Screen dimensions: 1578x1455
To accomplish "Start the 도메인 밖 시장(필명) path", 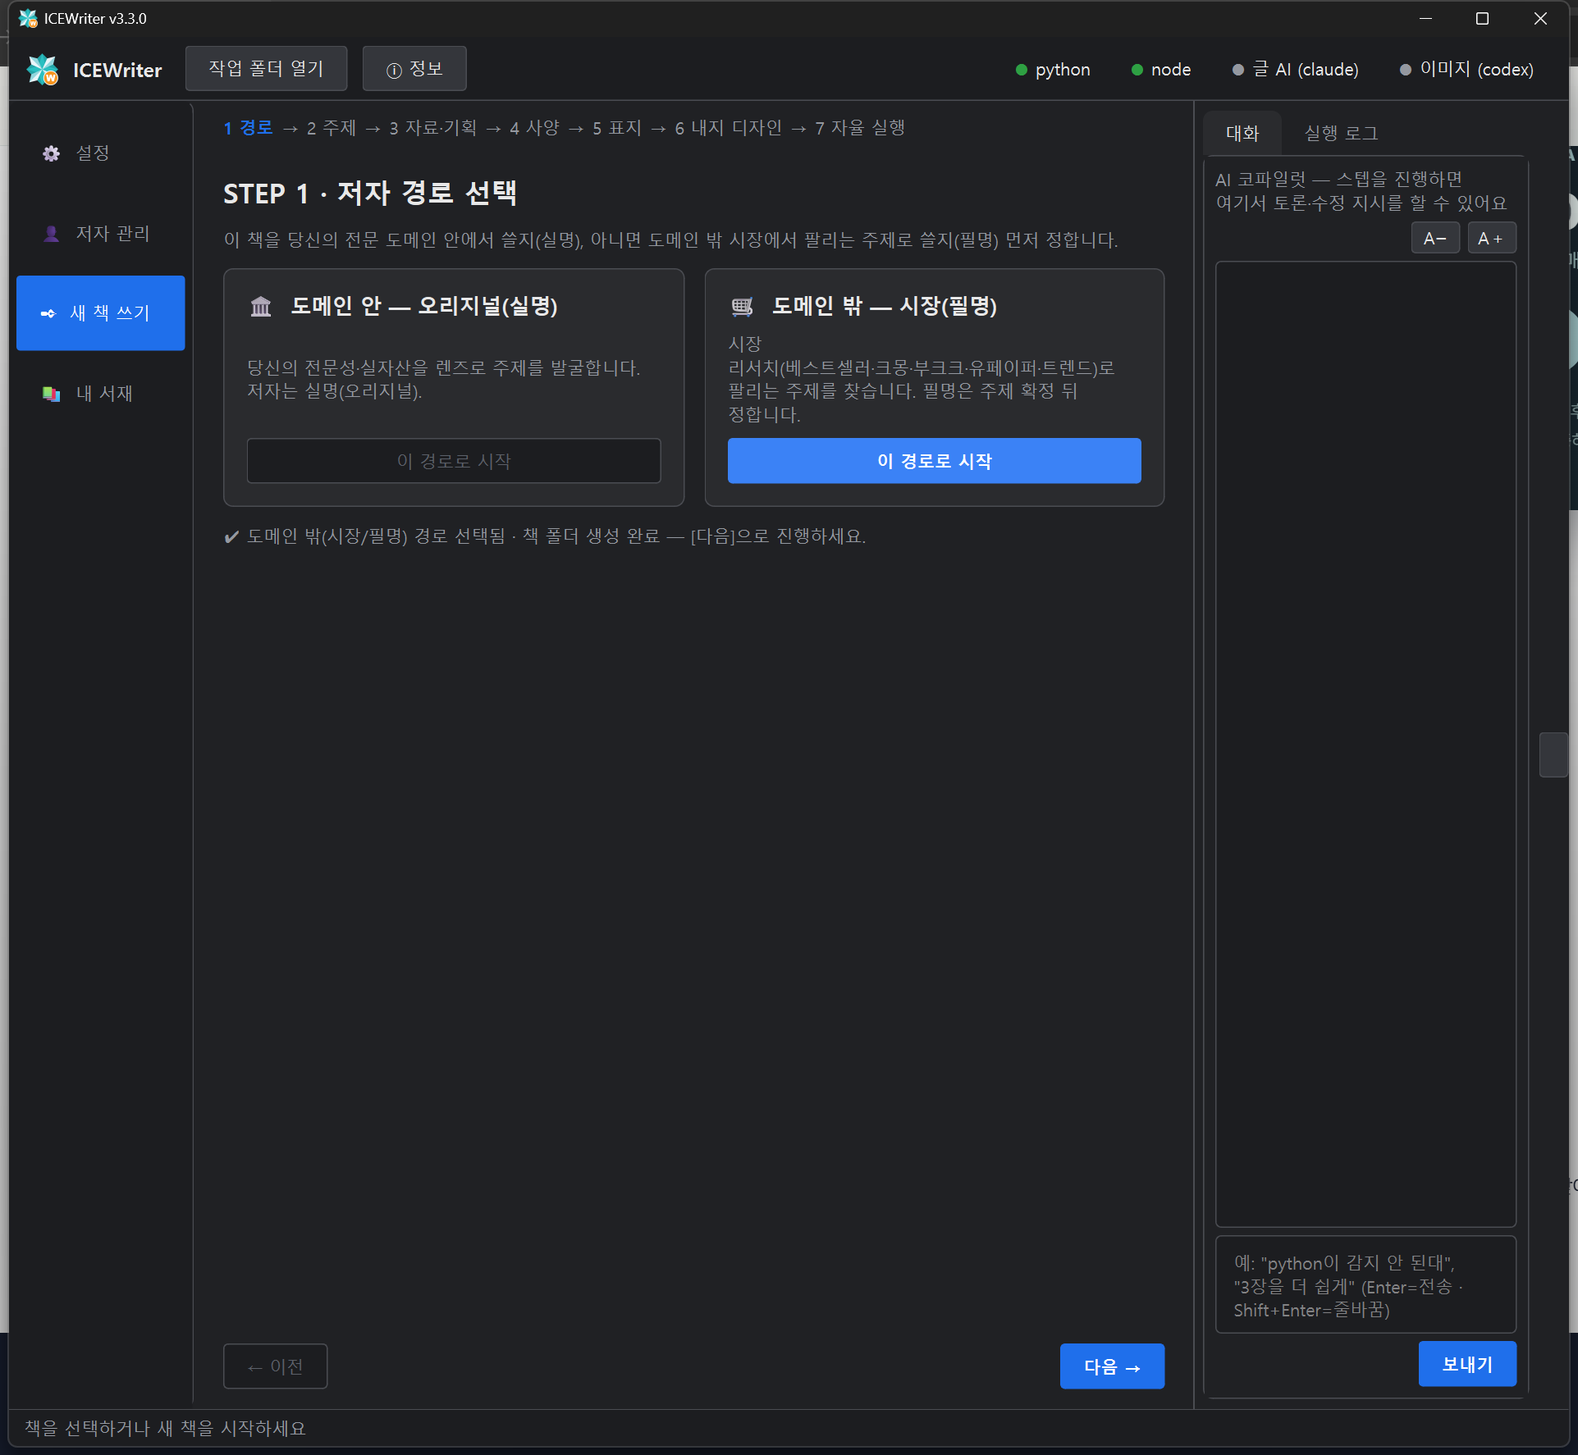I will pos(934,461).
